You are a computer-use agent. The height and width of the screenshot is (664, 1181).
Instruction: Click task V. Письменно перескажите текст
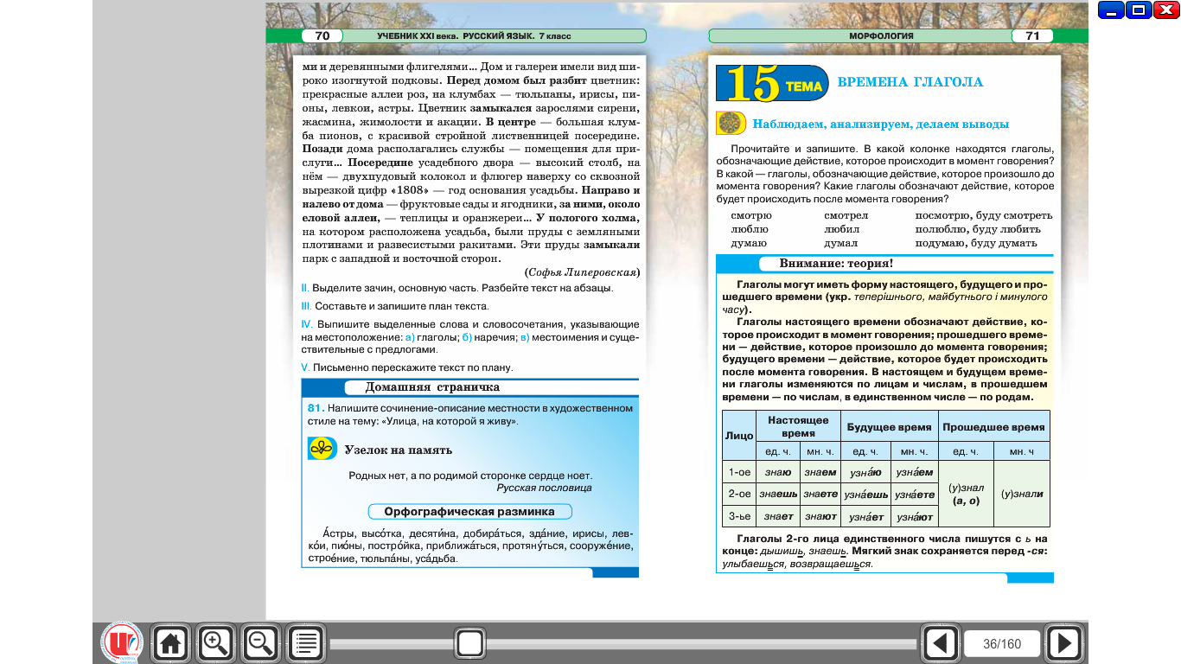pos(406,367)
